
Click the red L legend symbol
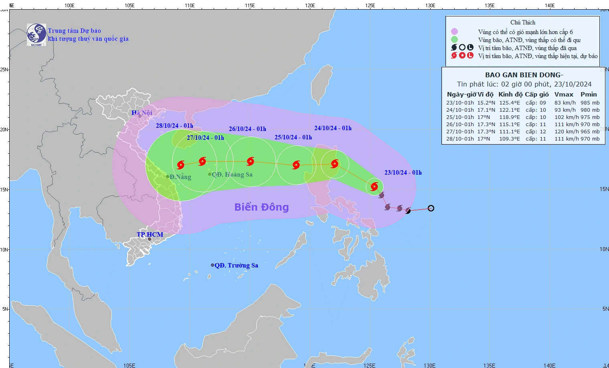(x=470, y=55)
